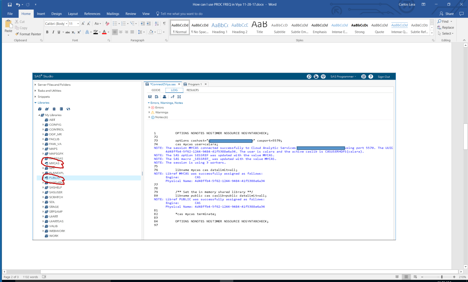Open the Comments speech bubble icon
The height and width of the screenshot is (282, 468).
(x=462, y=14)
